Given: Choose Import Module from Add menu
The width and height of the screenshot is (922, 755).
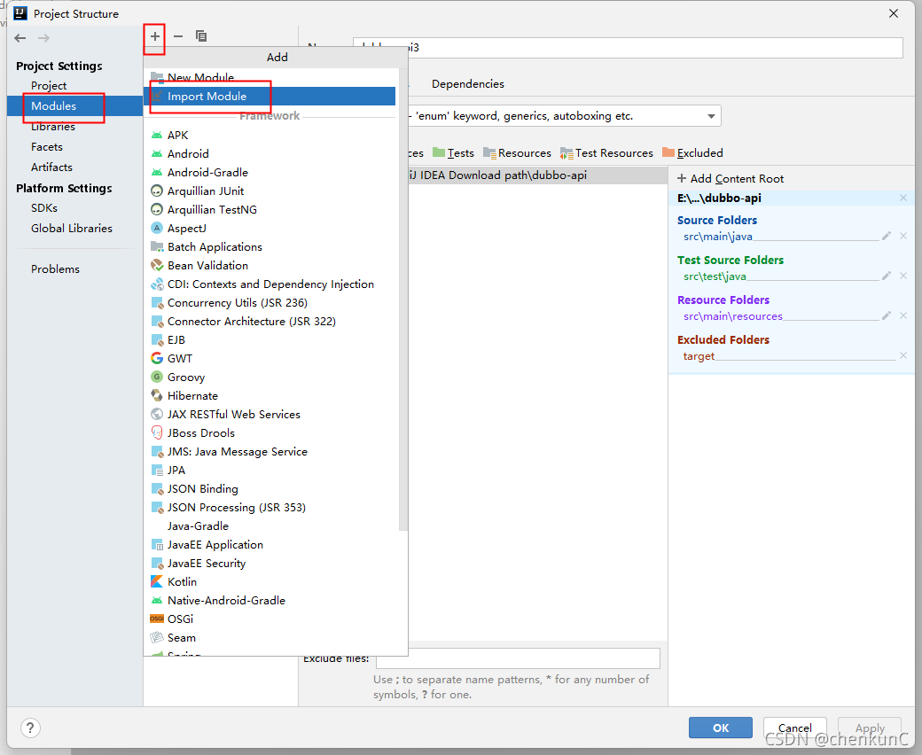Looking at the screenshot, I should pyautogui.click(x=270, y=97).
